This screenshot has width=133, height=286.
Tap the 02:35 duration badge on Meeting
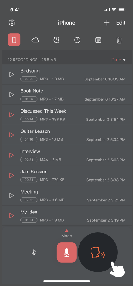click(x=29, y=200)
